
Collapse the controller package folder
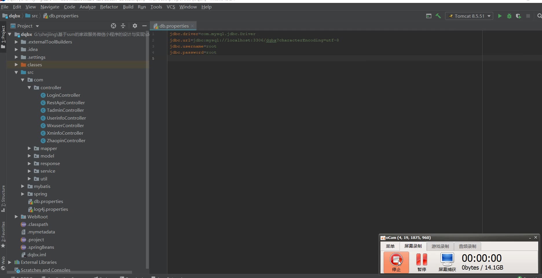[x=29, y=87]
